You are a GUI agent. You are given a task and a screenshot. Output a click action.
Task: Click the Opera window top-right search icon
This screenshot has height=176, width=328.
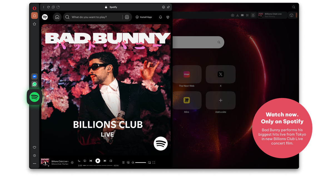294,7
